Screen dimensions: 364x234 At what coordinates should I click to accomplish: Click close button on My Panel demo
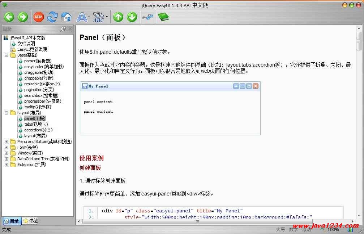tap(256, 86)
